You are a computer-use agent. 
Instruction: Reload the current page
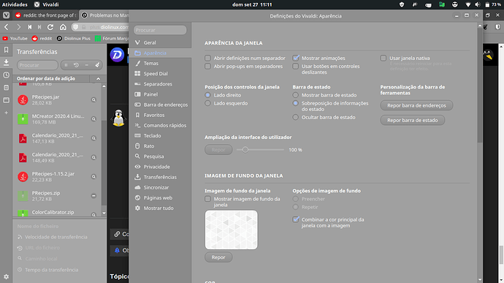(50, 27)
